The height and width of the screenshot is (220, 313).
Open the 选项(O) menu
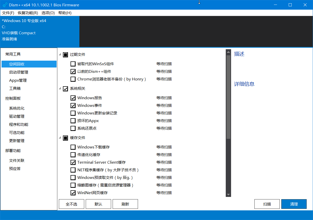pos(48,13)
